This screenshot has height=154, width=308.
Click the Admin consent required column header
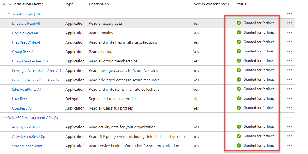pos(213,4)
